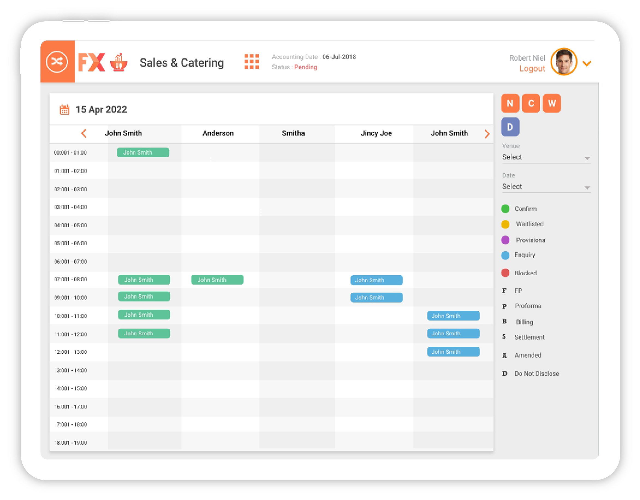Image resolution: width=640 pixels, height=500 pixels.
Task: Click the orange W button
Action: [552, 103]
